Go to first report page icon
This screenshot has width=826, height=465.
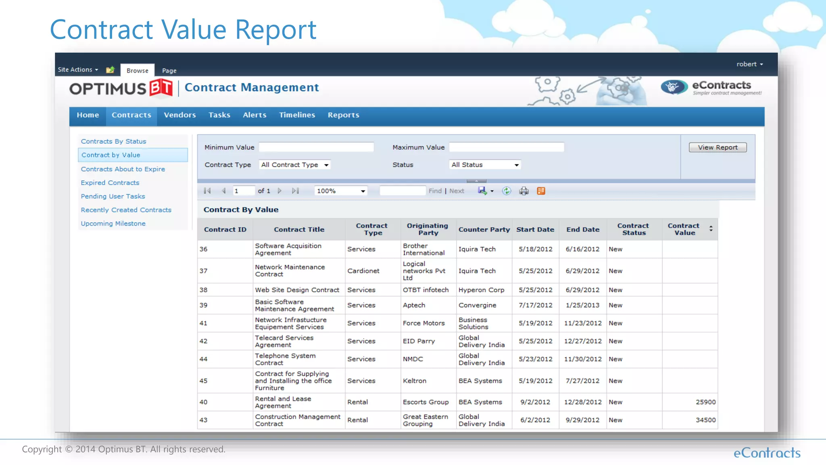pyautogui.click(x=207, y=191)
